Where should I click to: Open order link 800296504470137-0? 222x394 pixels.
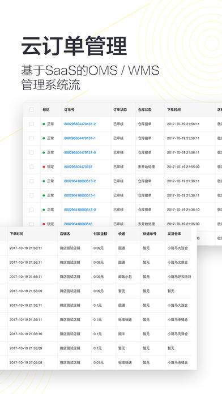[x=80, y=152]
